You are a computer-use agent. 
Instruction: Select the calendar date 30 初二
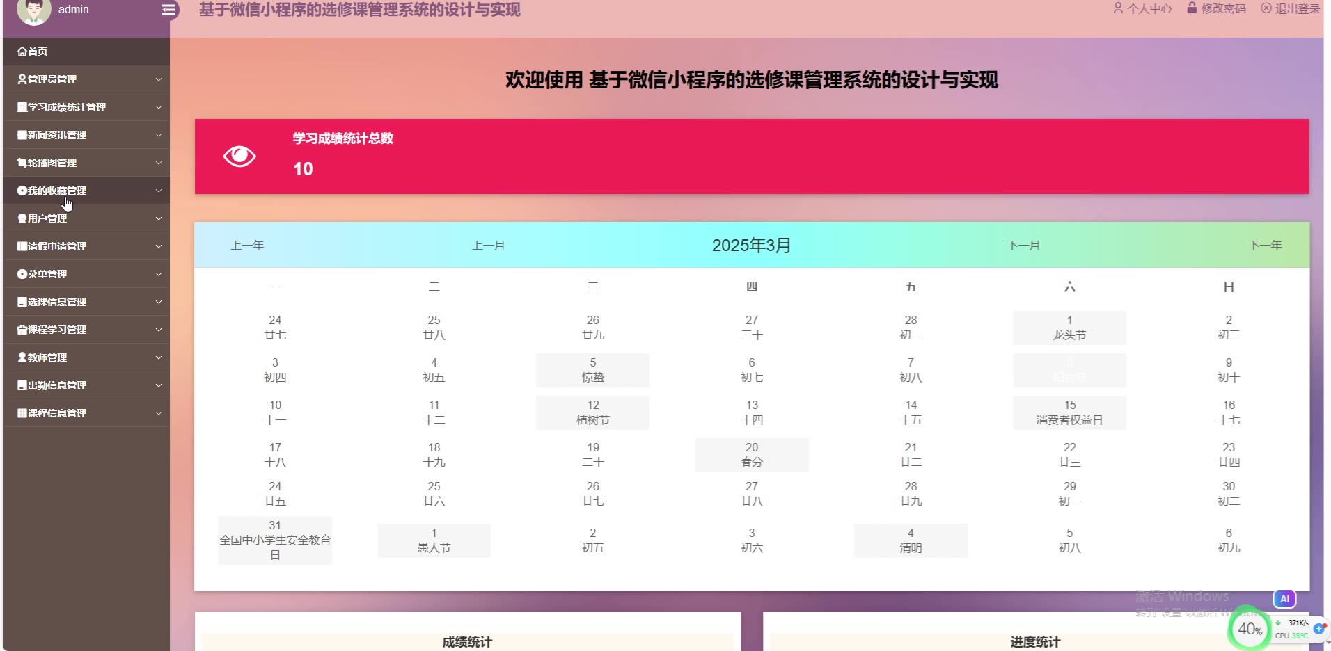pos(1229,494)
